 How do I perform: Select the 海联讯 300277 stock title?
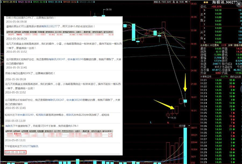(x=225, y=2)
